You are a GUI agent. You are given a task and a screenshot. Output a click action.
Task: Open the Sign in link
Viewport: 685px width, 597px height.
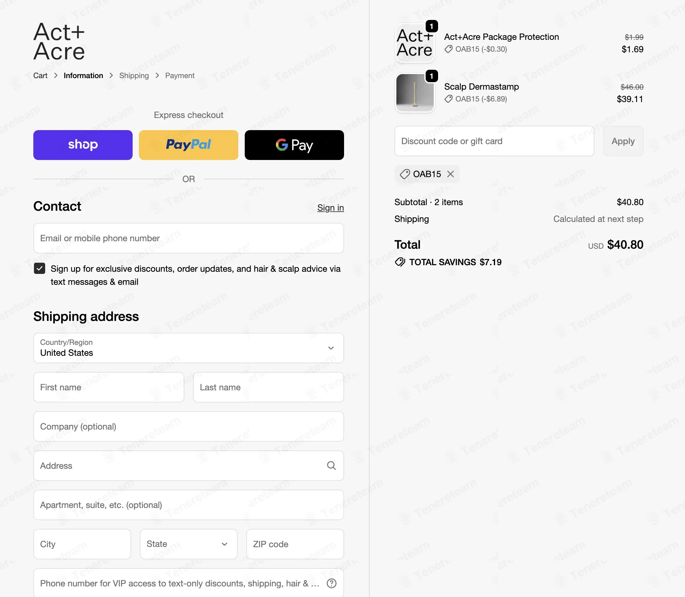point(330,208)
